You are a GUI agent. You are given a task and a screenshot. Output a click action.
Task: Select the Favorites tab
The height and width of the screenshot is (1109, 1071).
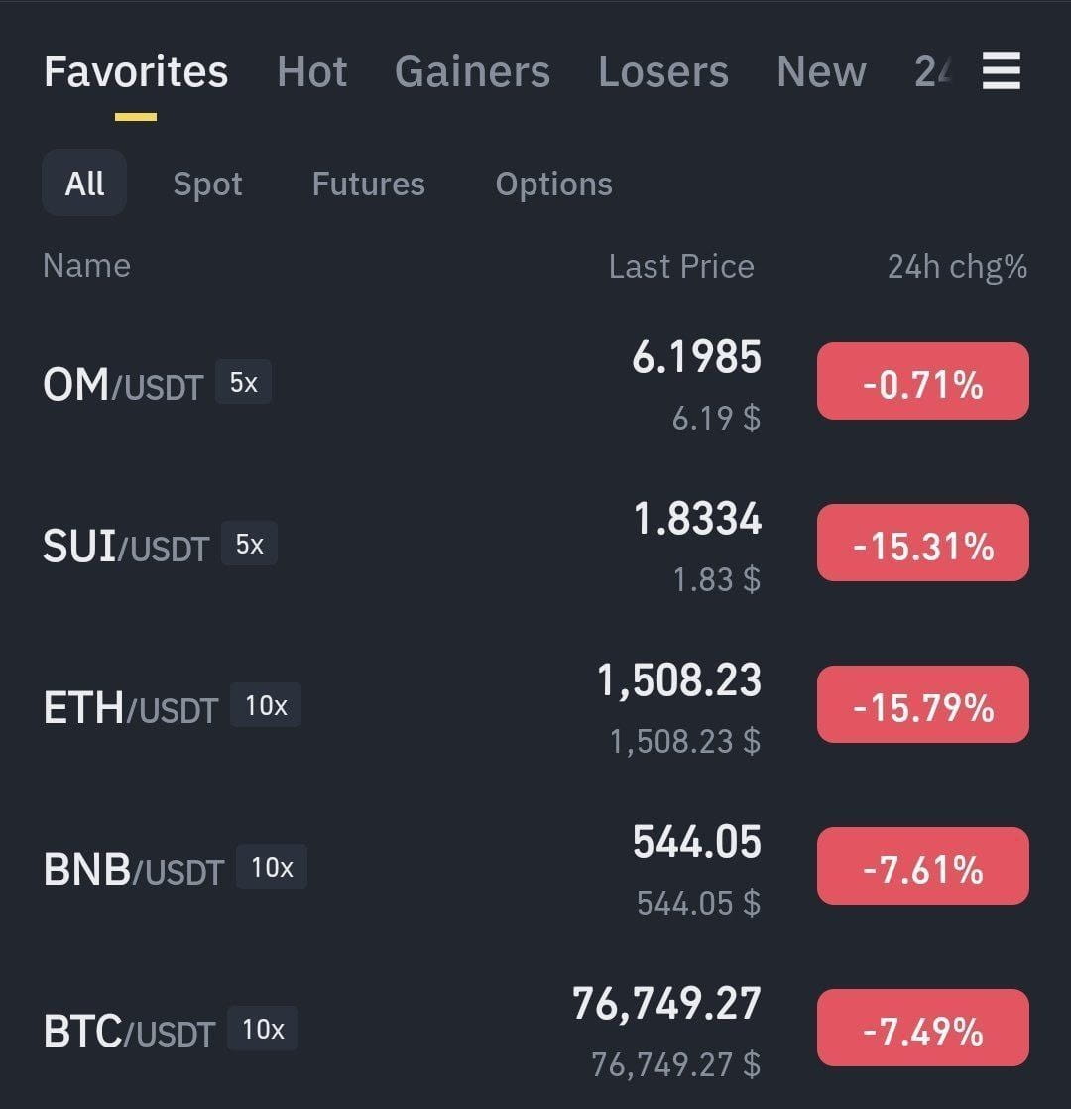[x=136, y=71]
